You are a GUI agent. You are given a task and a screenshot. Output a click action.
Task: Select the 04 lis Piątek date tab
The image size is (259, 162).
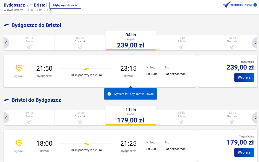tap(131, 41)
